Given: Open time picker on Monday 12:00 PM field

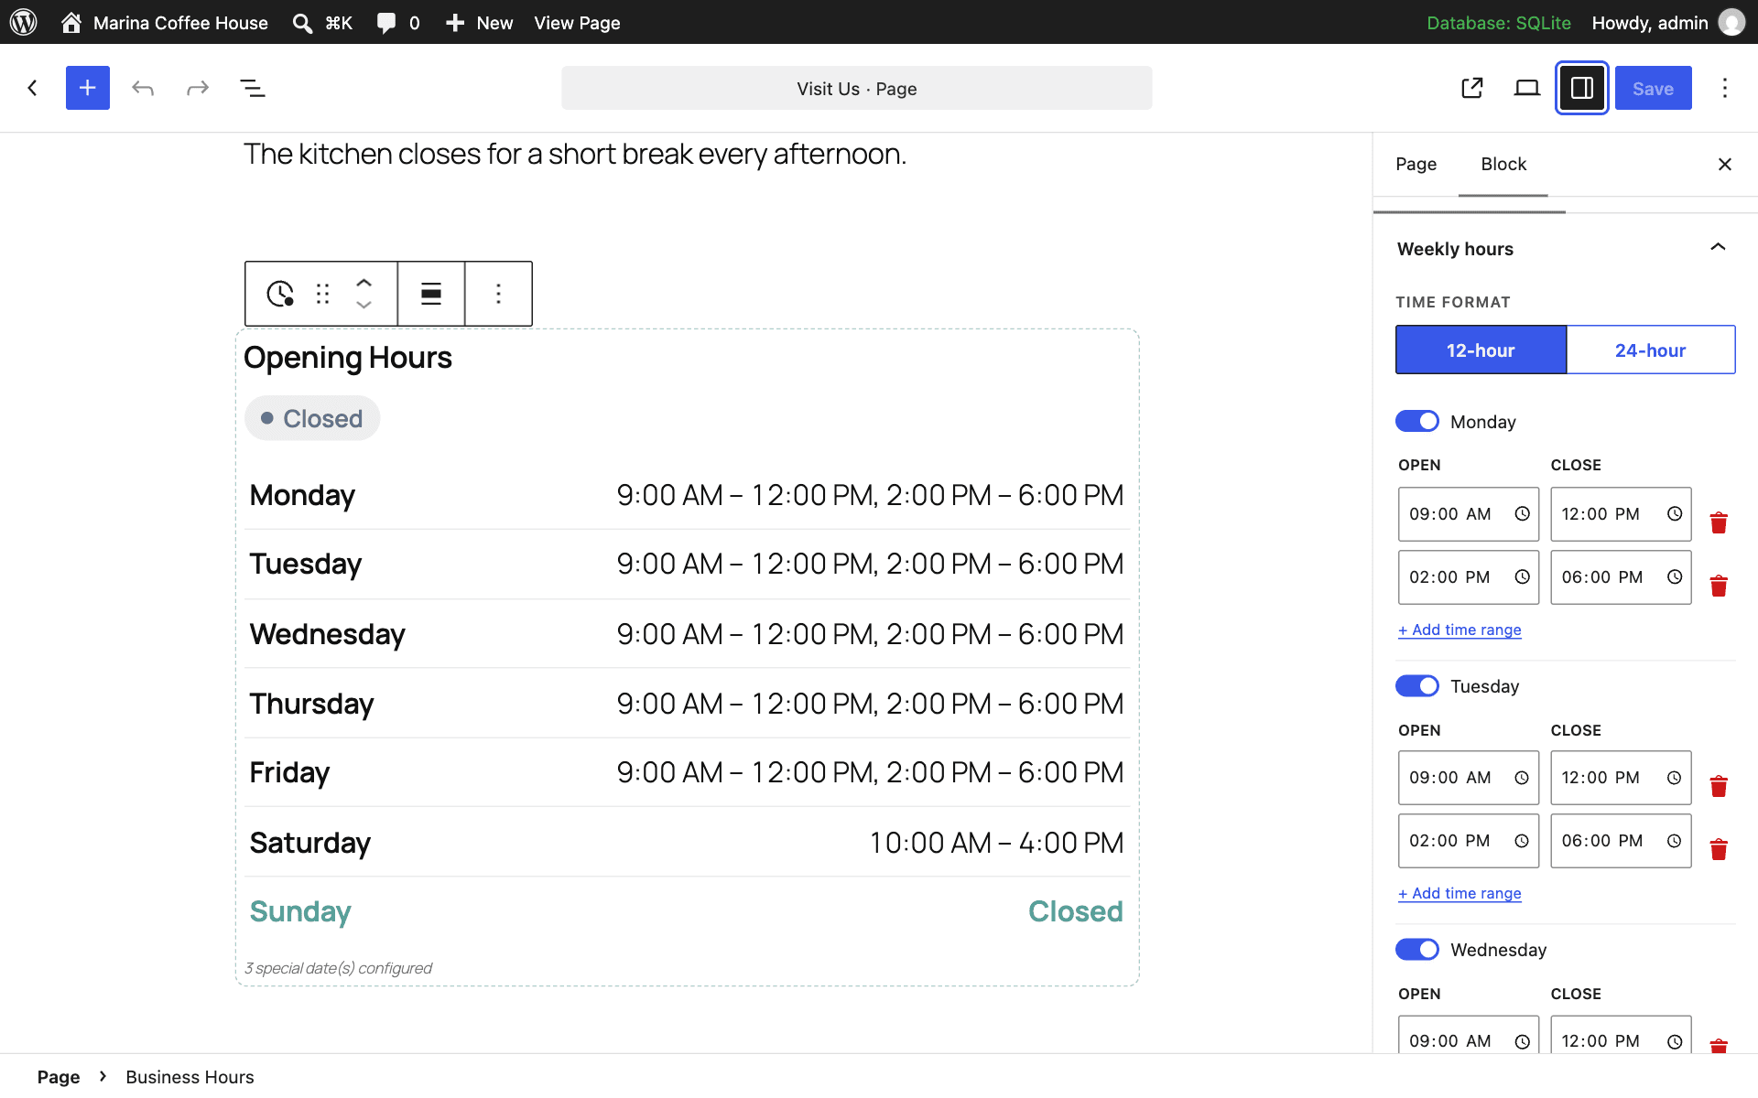Looking at the screenshot, I should click(1674, 513).
